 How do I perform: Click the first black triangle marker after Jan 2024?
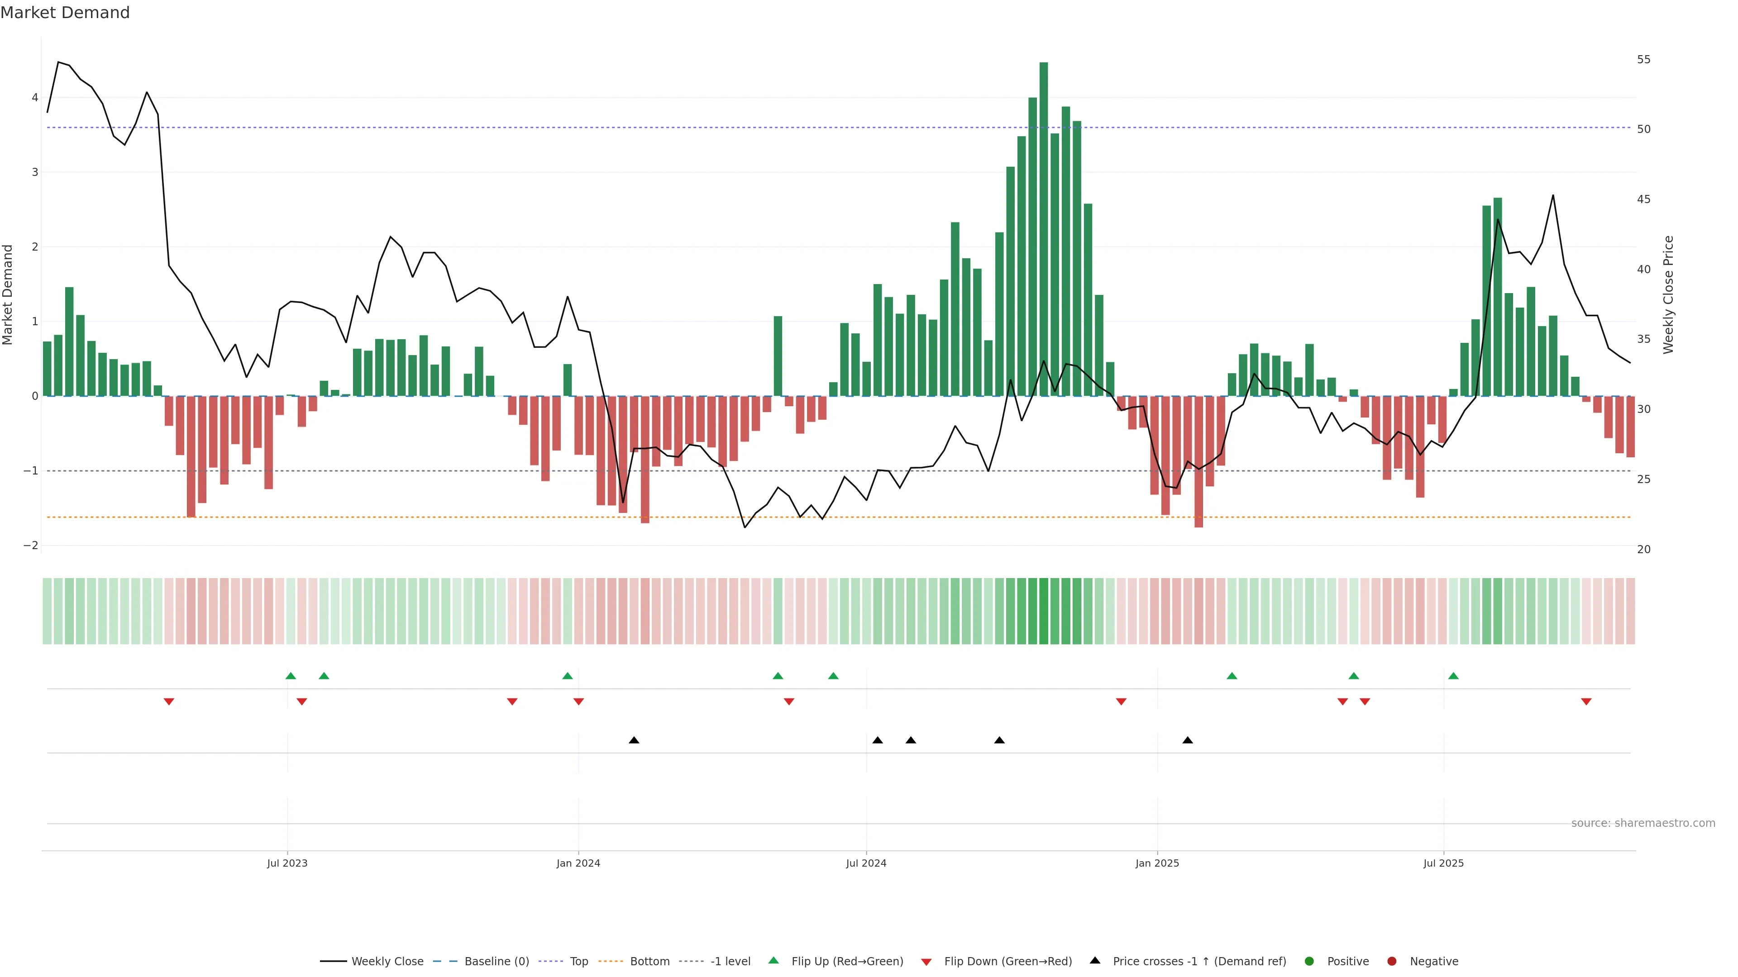point(634,740)
